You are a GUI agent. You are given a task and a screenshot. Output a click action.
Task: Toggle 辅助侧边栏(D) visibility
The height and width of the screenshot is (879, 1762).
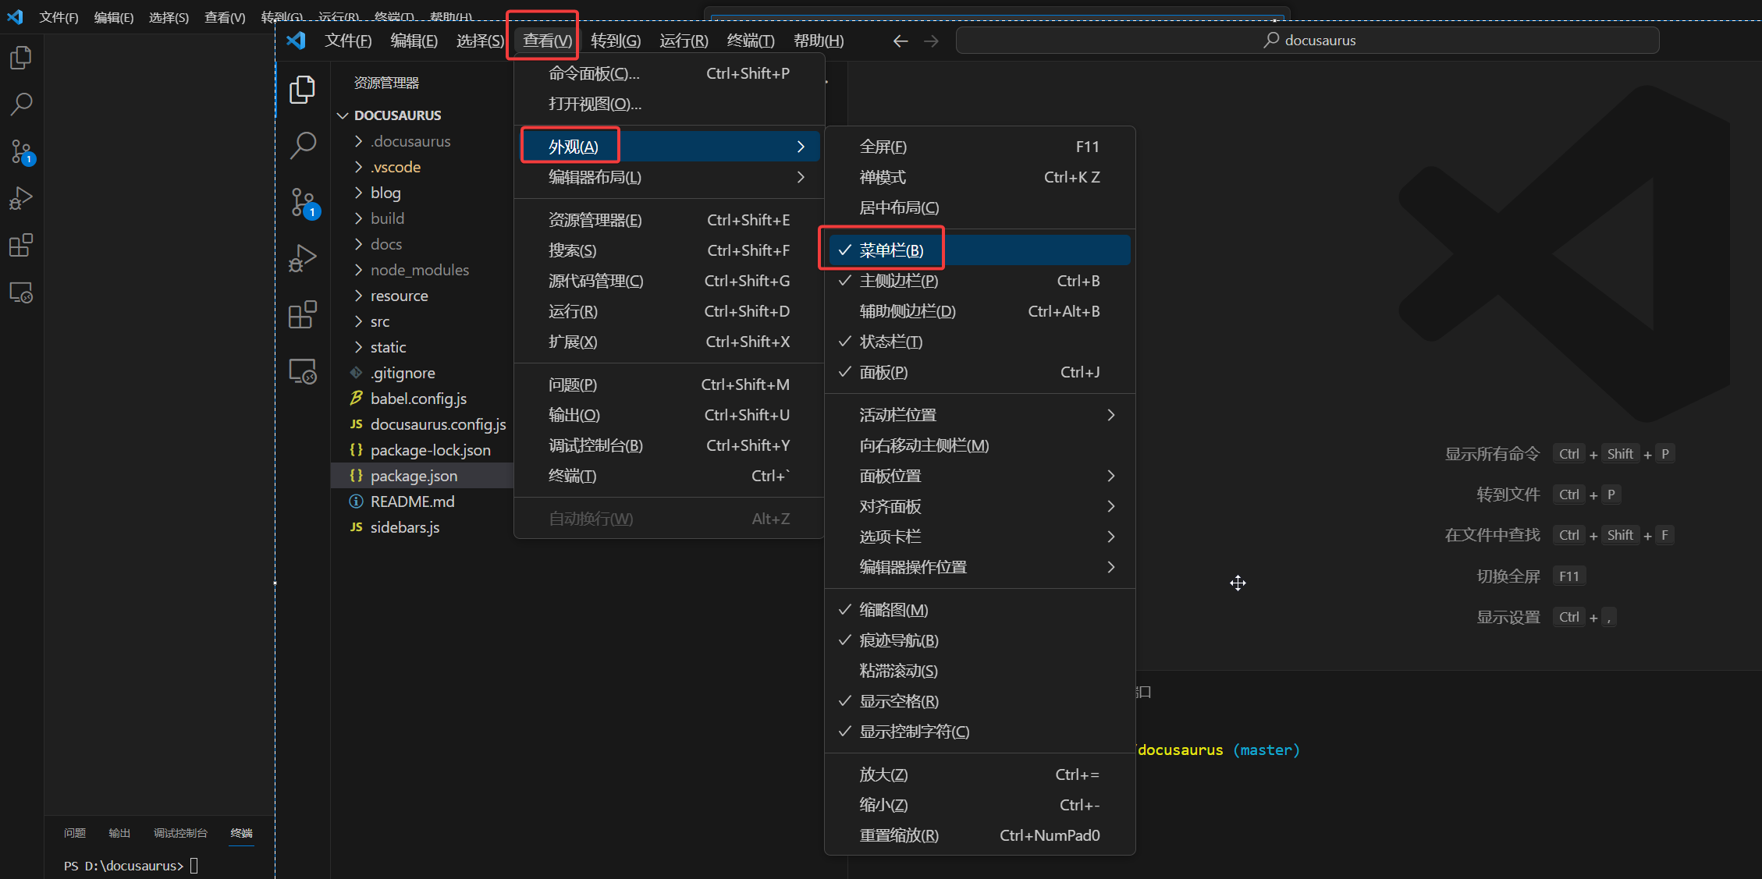coord(979,311)
